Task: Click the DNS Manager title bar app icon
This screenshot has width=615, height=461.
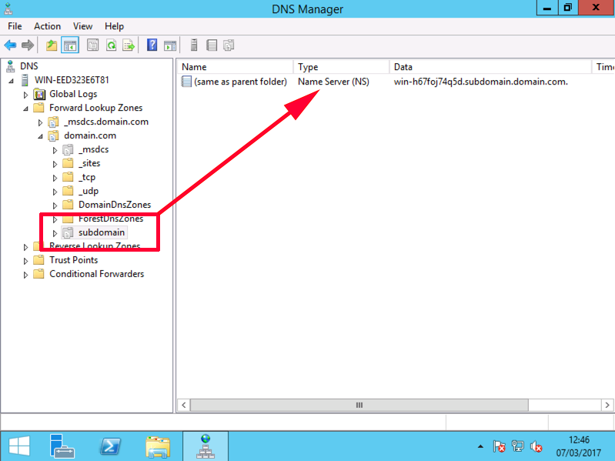Action: point(8,8)
